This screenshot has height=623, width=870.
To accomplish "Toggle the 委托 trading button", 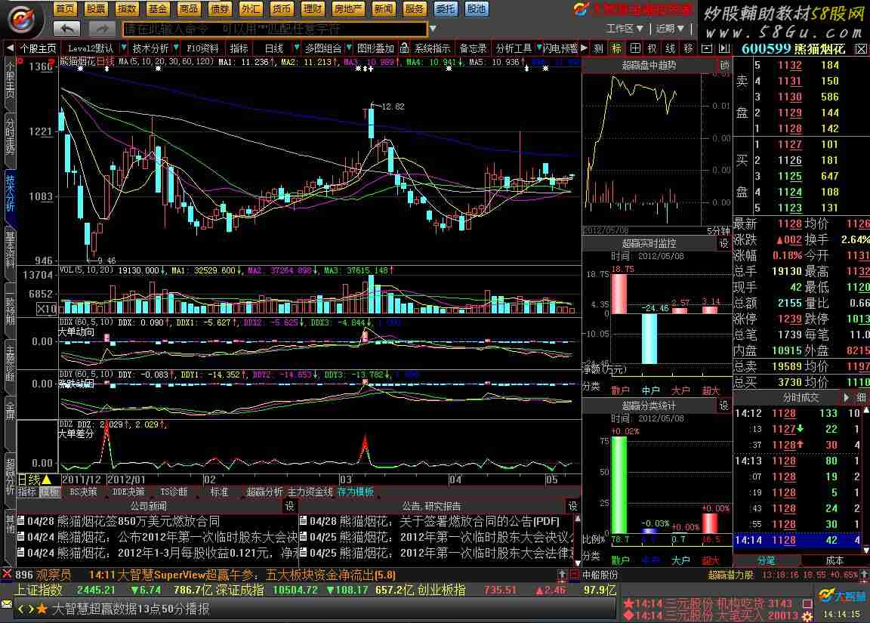I will pyautogui.click(x=445, y=9).
